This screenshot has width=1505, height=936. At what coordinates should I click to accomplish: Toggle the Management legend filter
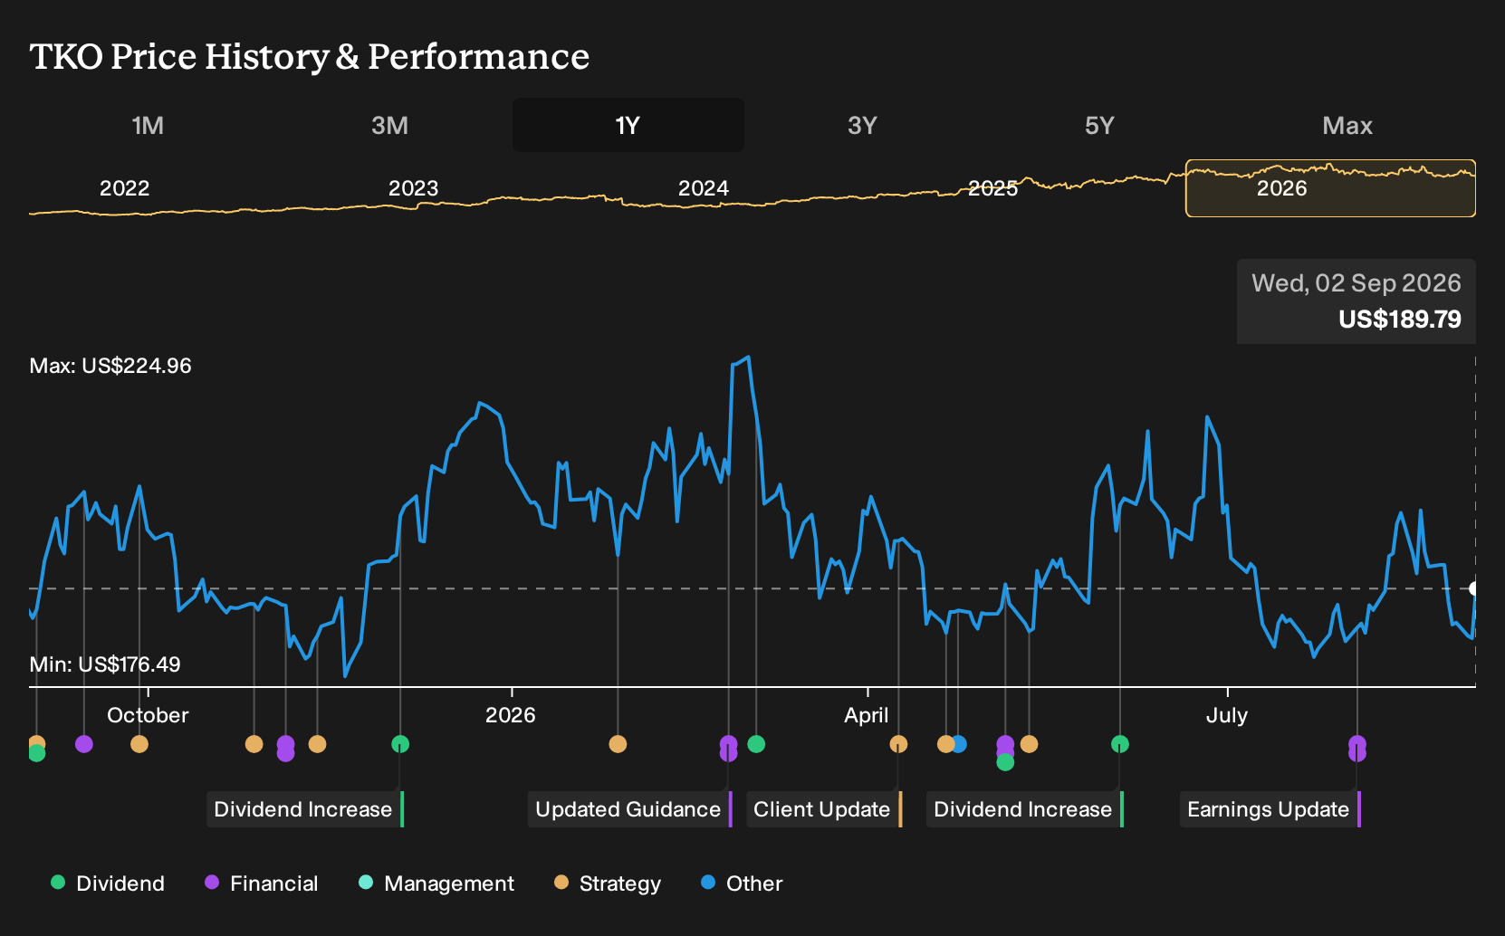(x=436, y=883)
